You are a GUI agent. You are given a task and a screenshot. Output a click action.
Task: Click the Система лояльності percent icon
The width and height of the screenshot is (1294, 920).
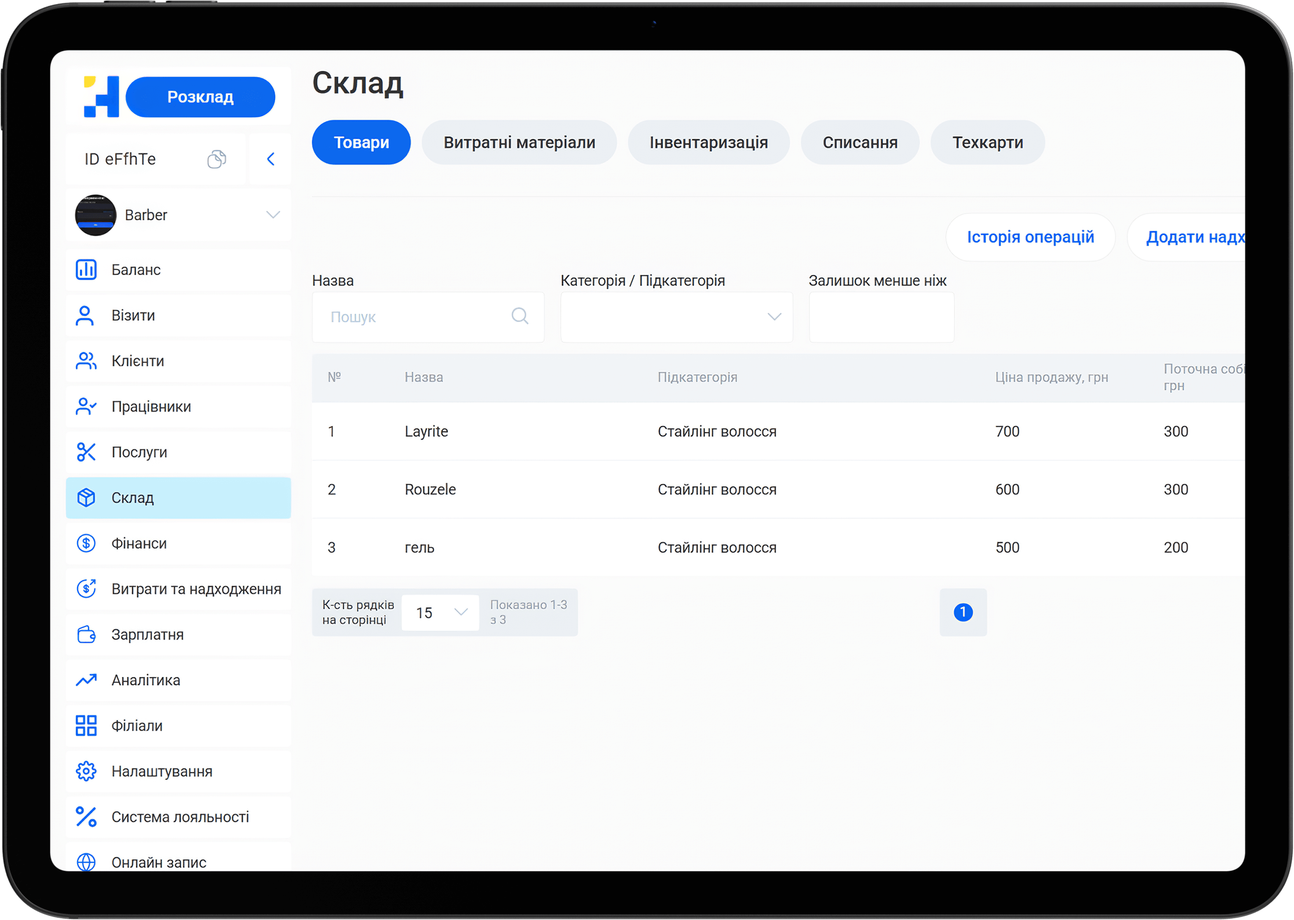click(x=86, y=817)
